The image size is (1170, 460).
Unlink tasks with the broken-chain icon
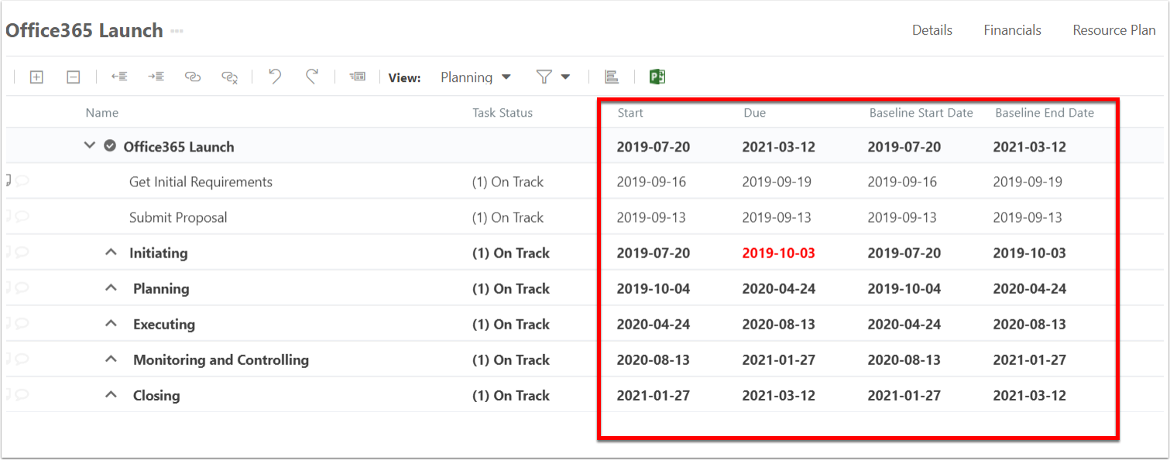pos(229,77)
